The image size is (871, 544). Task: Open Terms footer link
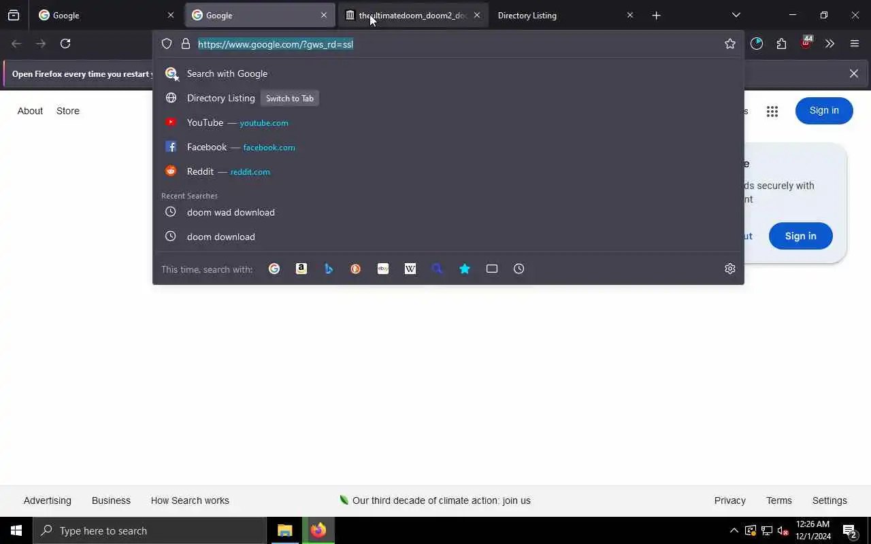pyautogui.click(x=779, y=500)
